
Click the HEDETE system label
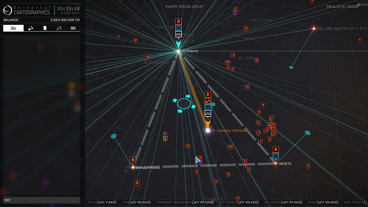point(285,164)
